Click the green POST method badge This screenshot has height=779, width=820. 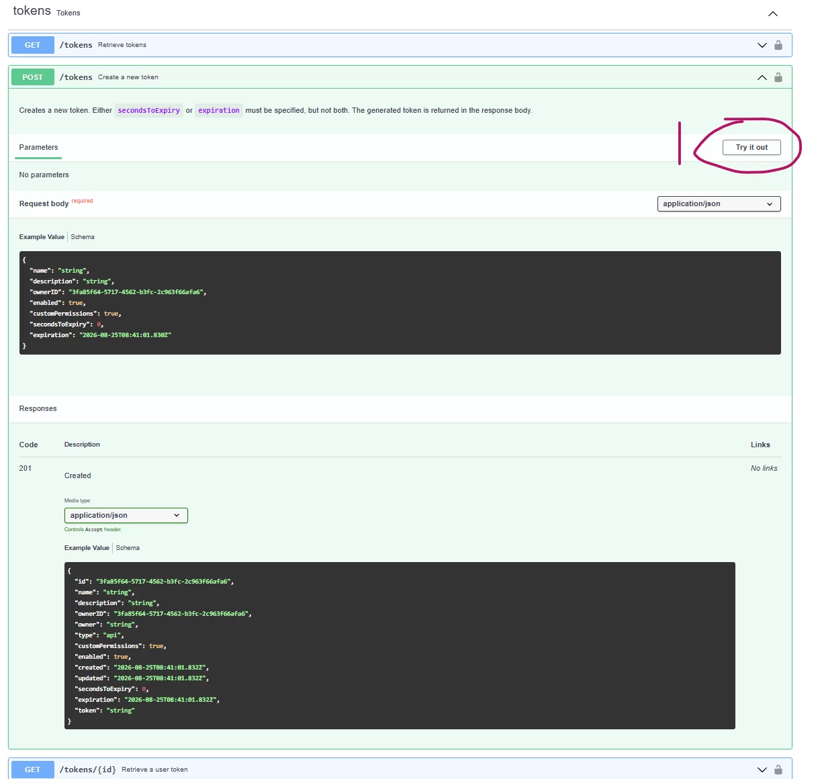tap(32, 77)
